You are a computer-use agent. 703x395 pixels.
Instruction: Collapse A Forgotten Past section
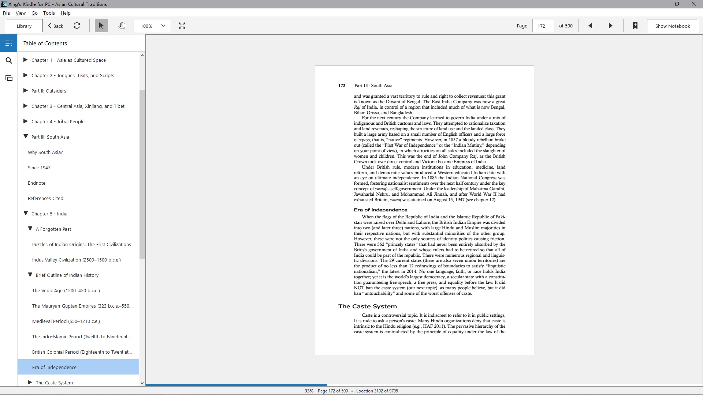[30, 229]
